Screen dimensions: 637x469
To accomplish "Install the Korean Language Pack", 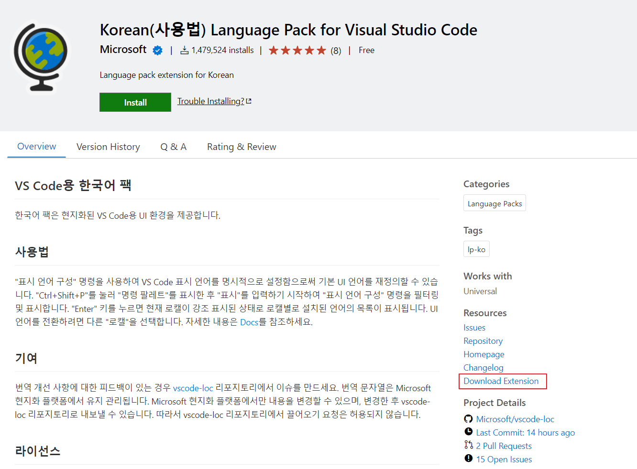I will [135, 102].
